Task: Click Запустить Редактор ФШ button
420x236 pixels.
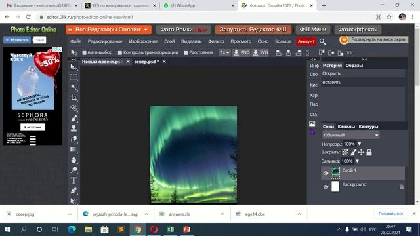Action: [253, 29]
